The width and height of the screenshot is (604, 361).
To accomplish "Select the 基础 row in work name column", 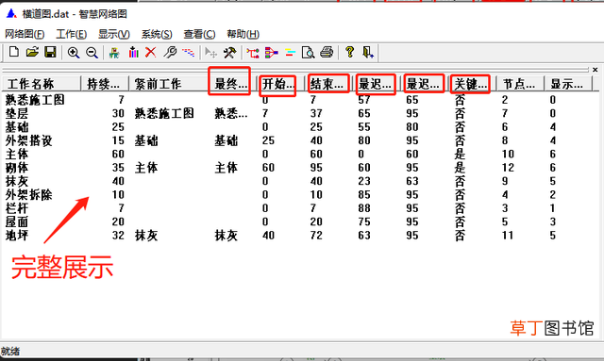I will coord(17,127).
